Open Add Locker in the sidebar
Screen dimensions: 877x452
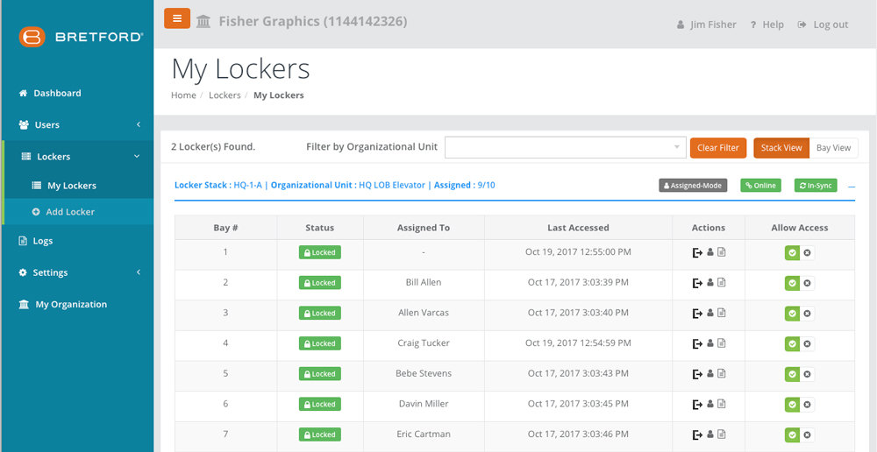[63, 212]
